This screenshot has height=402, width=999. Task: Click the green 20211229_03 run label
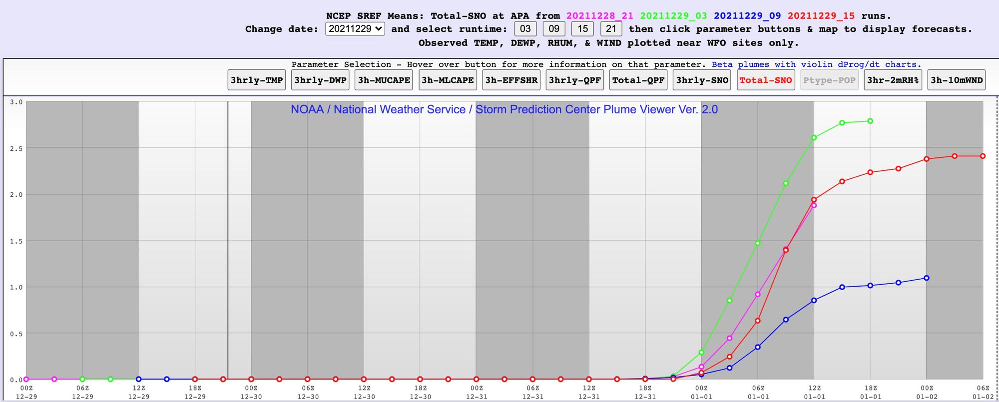(673, 15)
